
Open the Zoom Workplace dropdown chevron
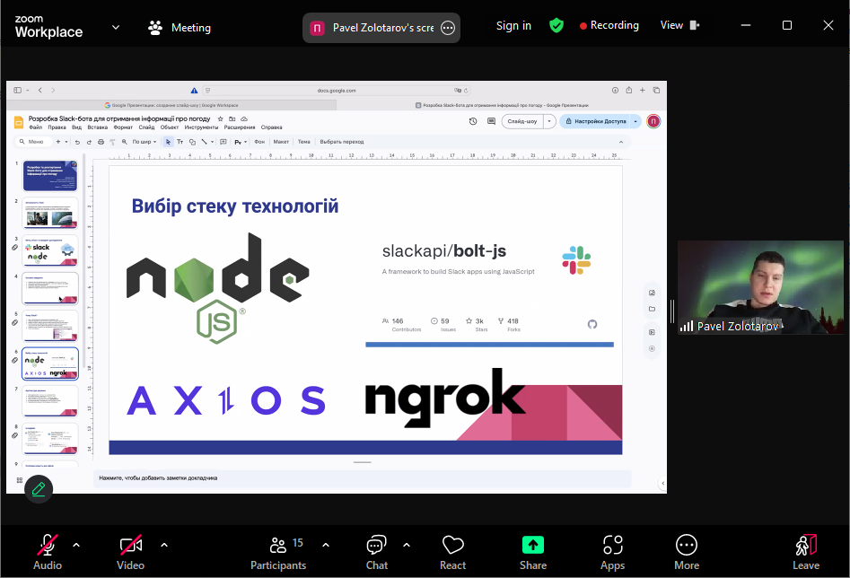point(116,27)
